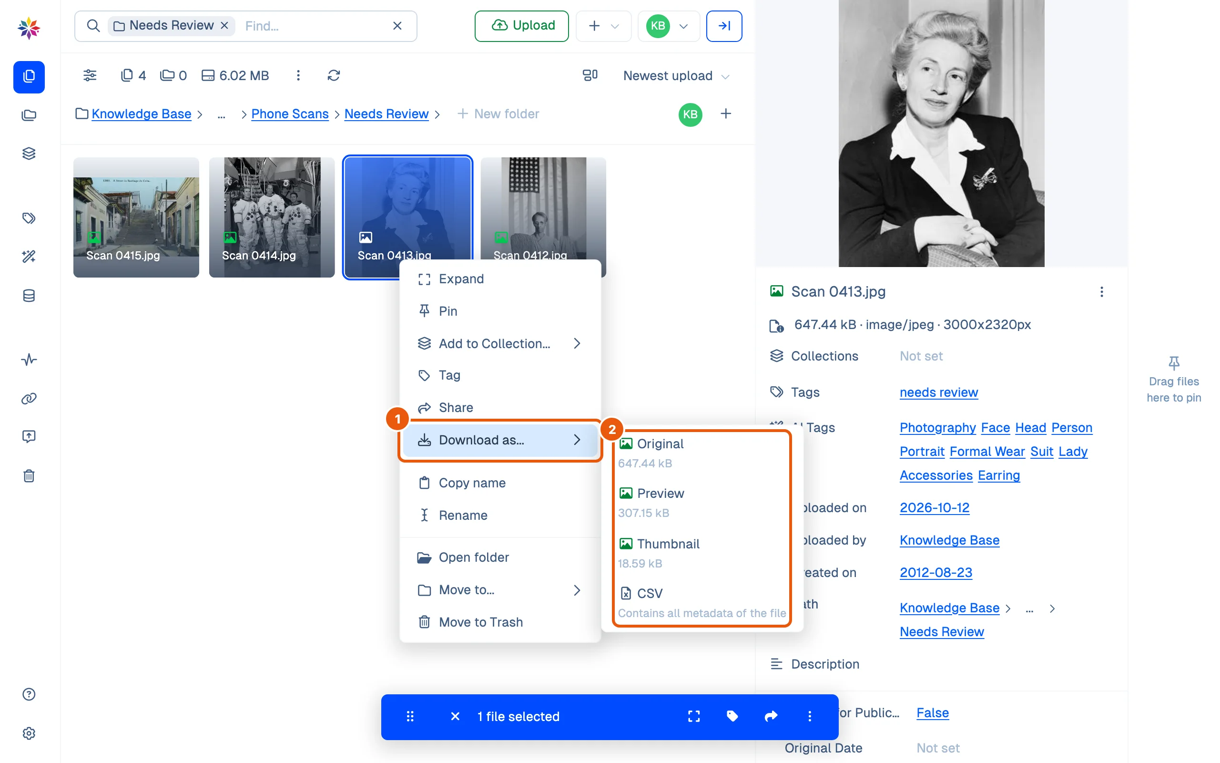
Task: Open the Tags icon in left sidebar
Action: click(x=29, y=218)
